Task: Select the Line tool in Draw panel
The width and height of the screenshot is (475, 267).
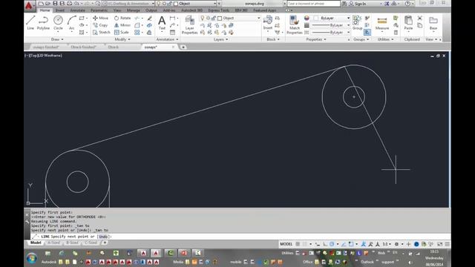Action: [x=30, y=23]
